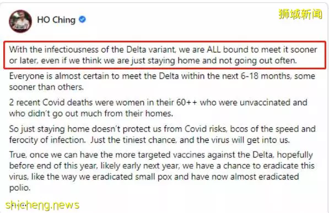
Task: Click the yellow 狮城新闻 watermark
Action: (x=300, y=14)
